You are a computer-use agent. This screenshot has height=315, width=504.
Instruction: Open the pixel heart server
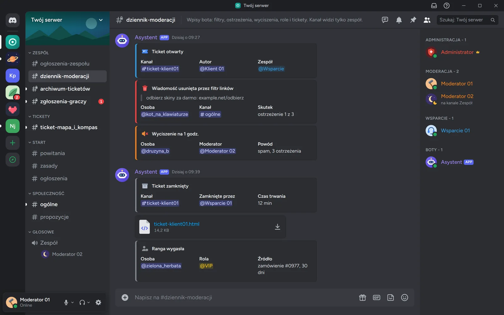pos(13,109)
